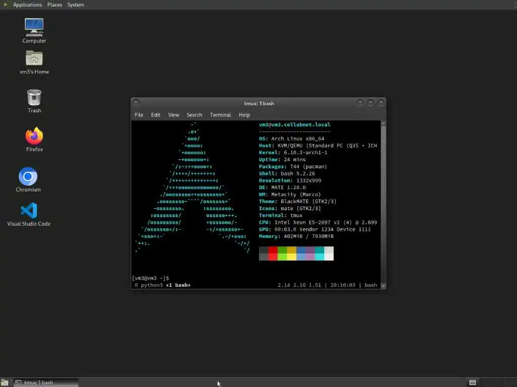Open the terminal Search menu
Image resolution: width=517 pixels, height=387 pixels.
[x=194, y=115]
